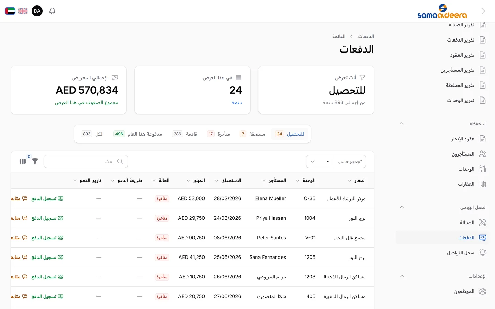Open the notifications bell
This screenshot has width=495, height=309.
click(x=52, y=11)
